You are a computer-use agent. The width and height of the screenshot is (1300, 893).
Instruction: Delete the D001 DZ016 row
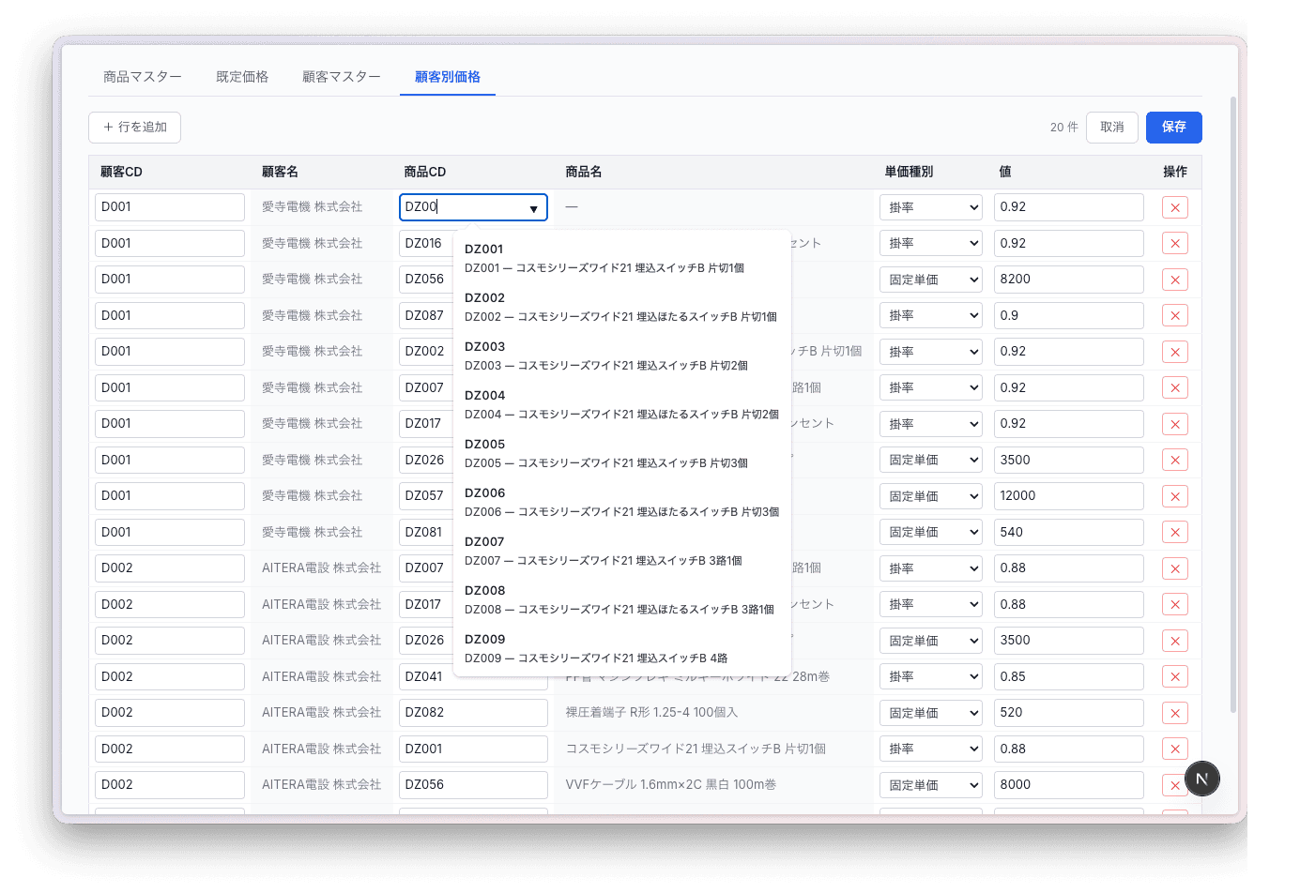pyautogui.click(x=1174, y=244)
